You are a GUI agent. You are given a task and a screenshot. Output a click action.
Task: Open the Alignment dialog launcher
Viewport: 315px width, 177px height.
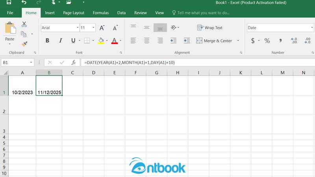241,53
